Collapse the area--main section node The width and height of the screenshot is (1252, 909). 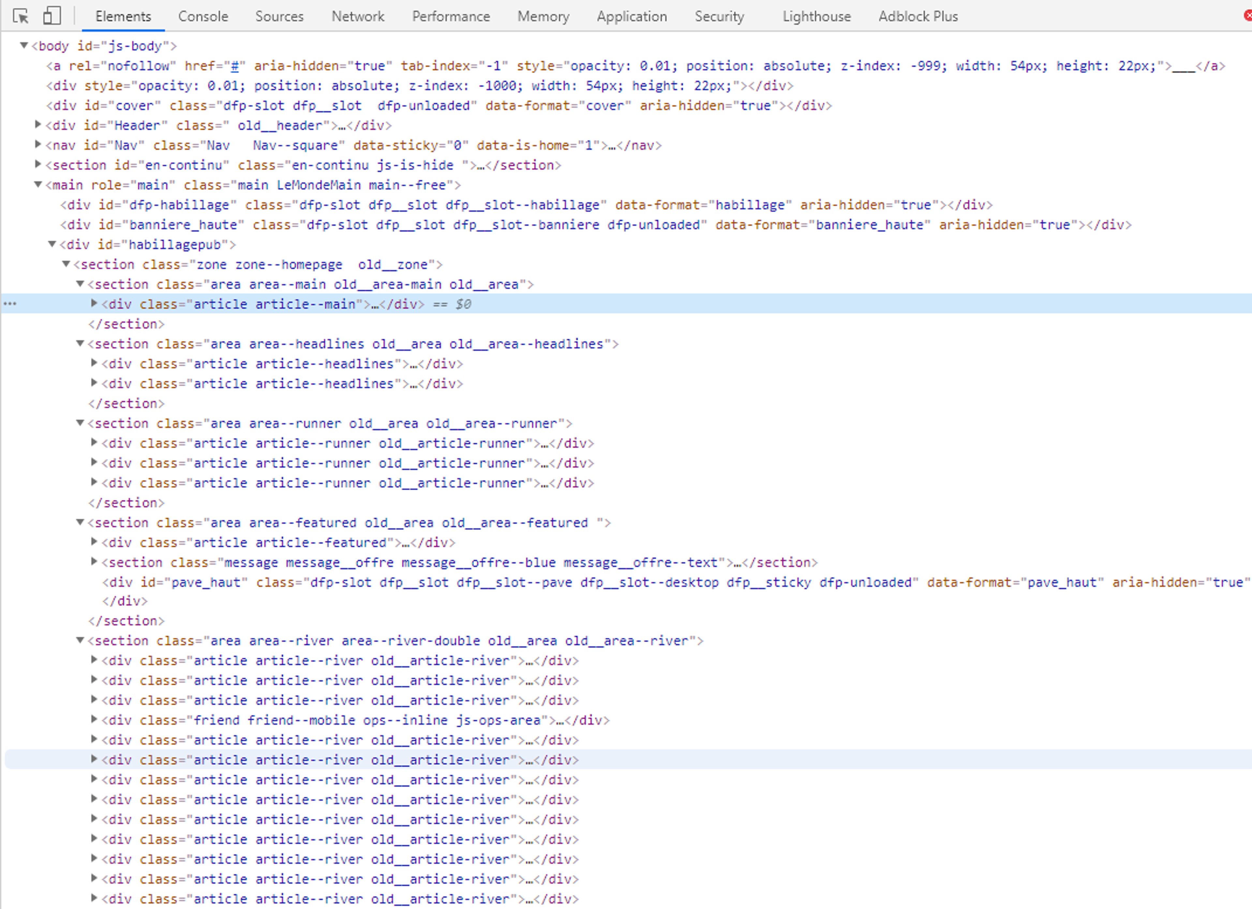[x=80, y=284]
